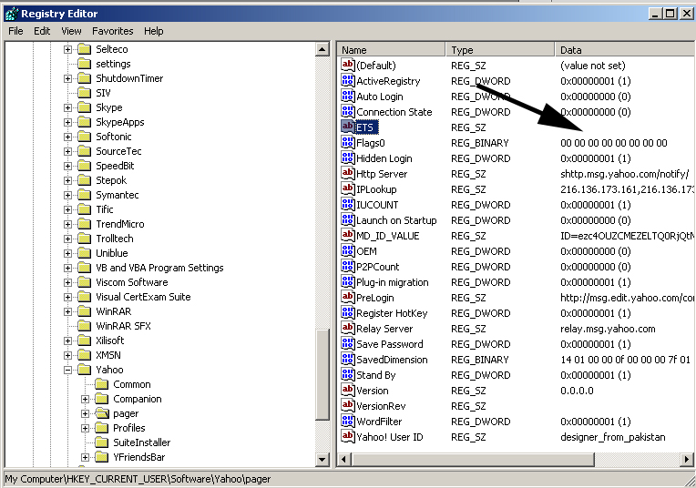
Task: Select the ETS string value icon
Action: 347,127
